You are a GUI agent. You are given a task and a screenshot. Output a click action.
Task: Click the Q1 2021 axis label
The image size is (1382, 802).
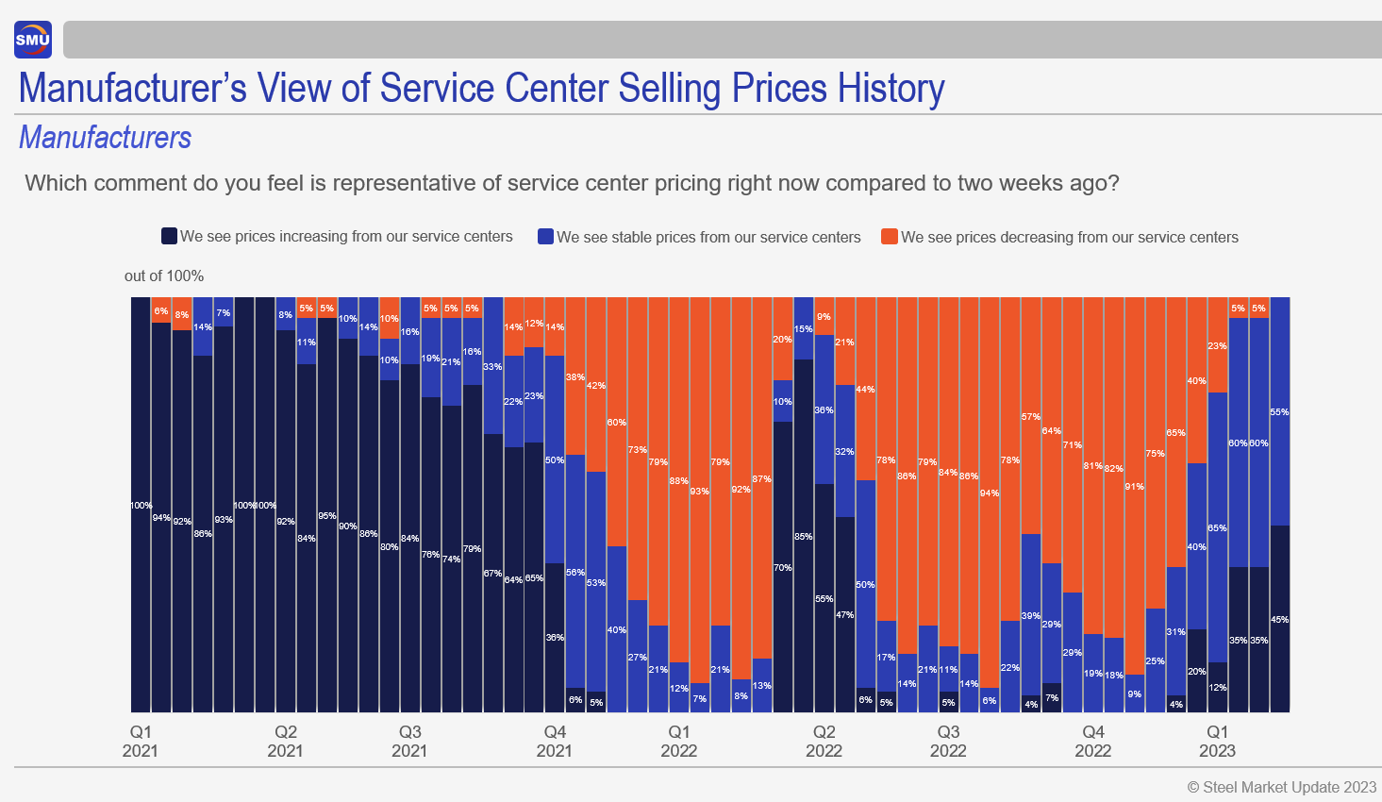pyautogui.click(x=141, y=742)
